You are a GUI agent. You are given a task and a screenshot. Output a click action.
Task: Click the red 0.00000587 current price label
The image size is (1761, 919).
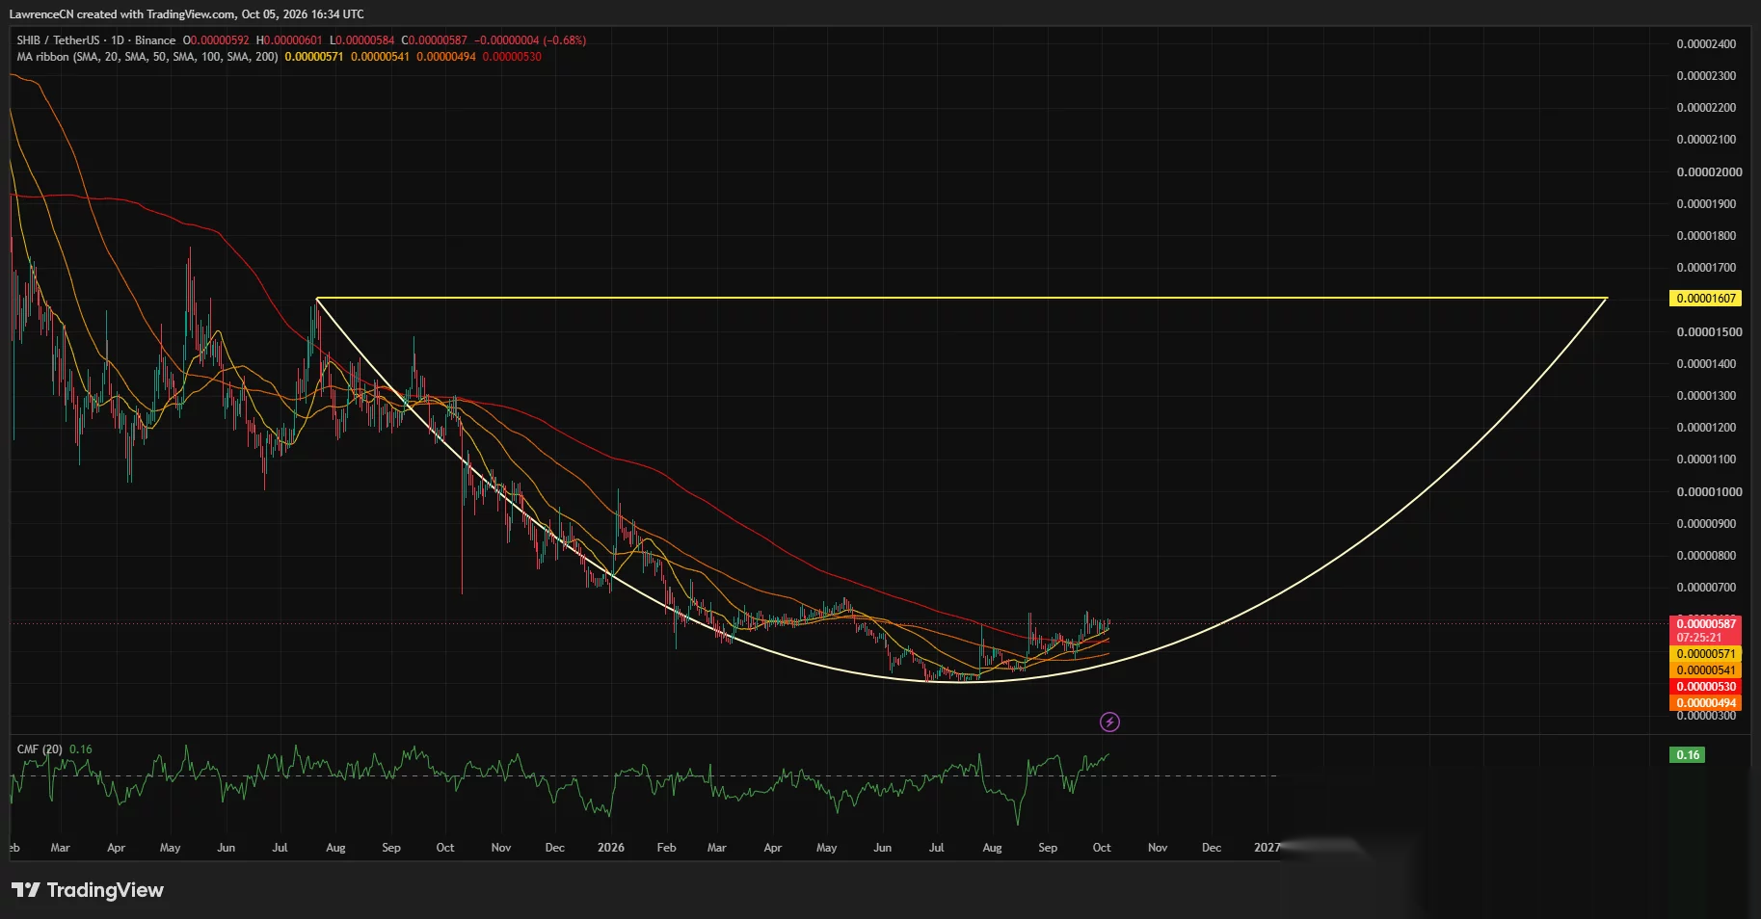tap(1705, 624)
